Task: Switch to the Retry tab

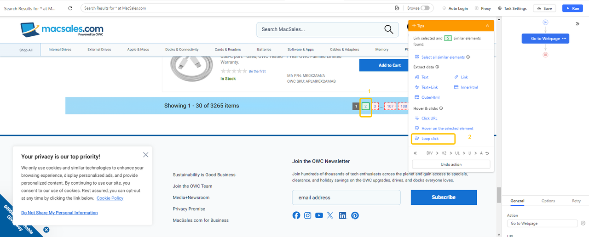Action: (576, 201)
